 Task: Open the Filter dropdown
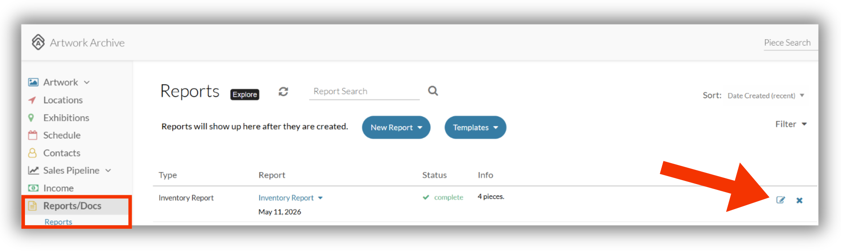(791, 124)
